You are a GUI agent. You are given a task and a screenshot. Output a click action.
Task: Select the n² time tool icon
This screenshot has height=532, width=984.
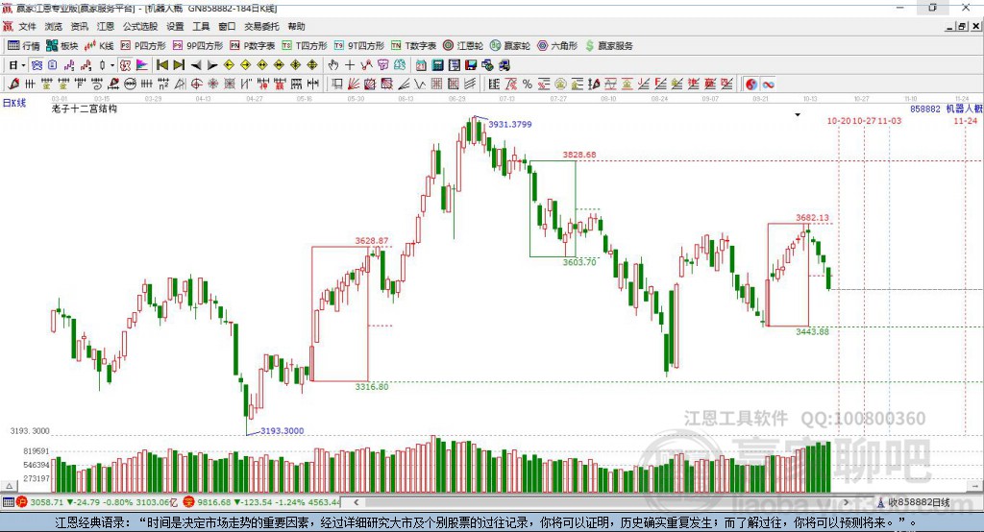[x=163, y=85]
